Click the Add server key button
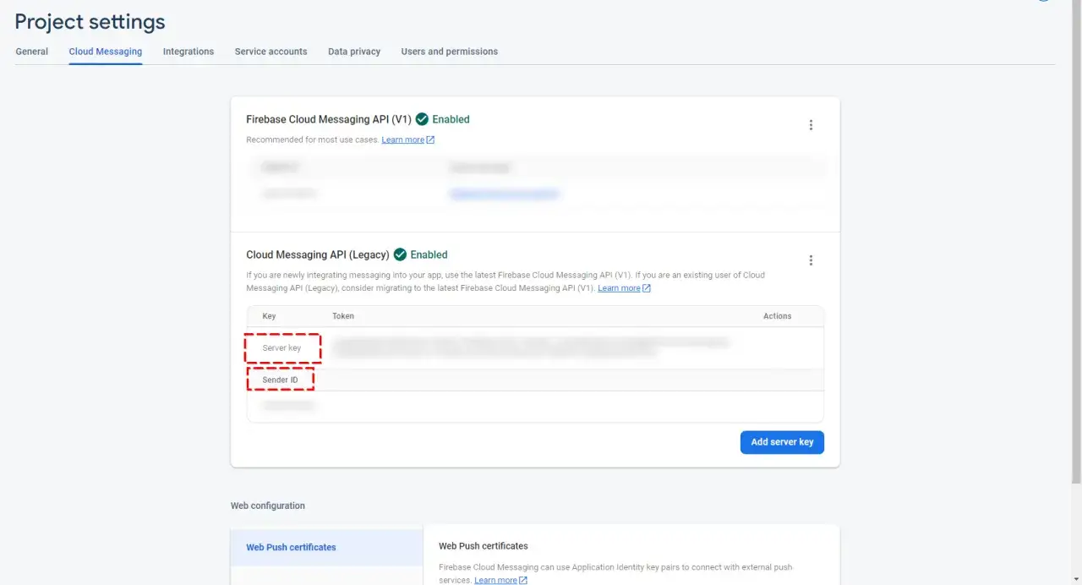 coord(782,442)
